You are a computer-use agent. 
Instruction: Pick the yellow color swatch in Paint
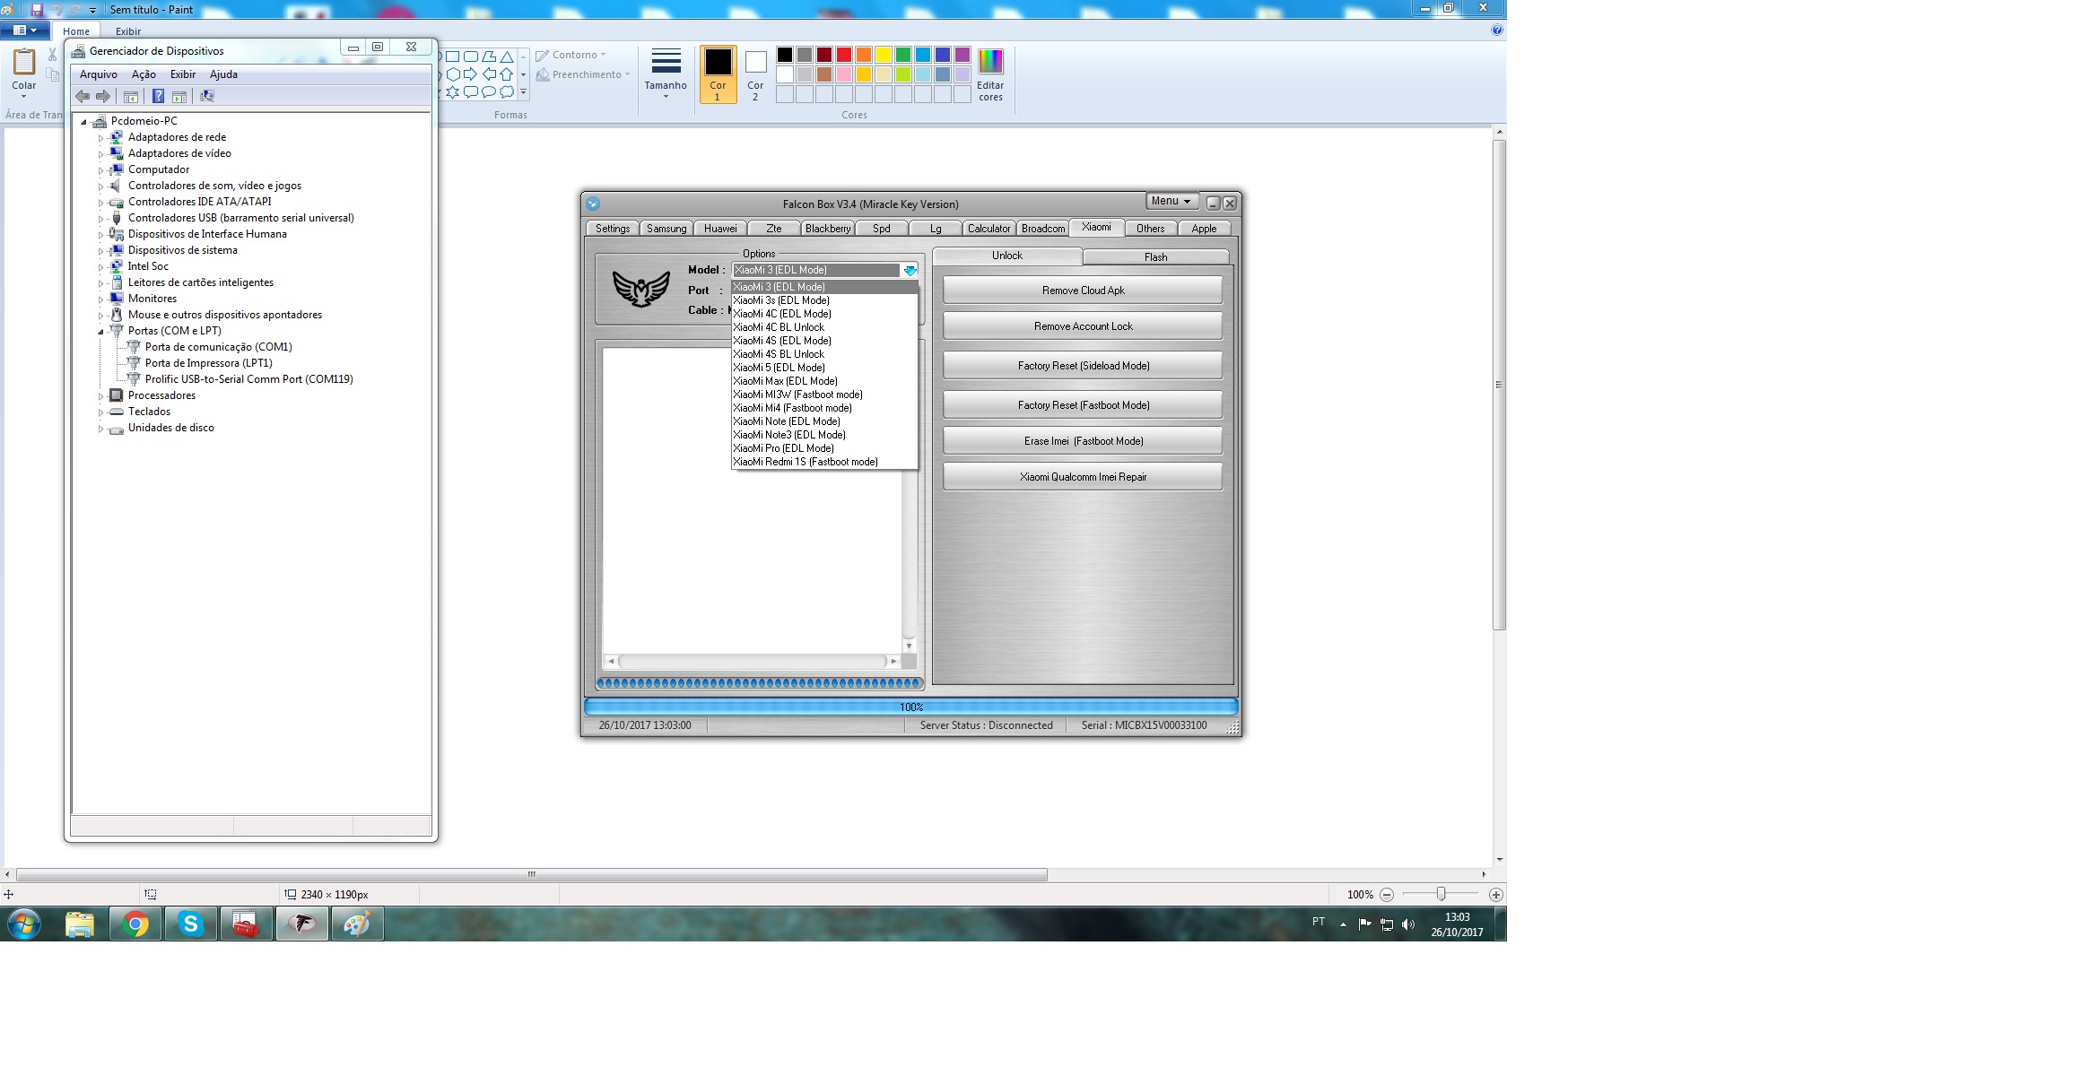tap(884, 55)
